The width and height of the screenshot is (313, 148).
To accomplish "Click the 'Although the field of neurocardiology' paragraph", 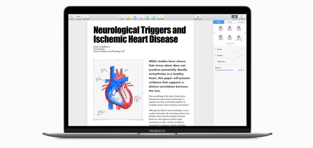I will (x=169, y=118).
